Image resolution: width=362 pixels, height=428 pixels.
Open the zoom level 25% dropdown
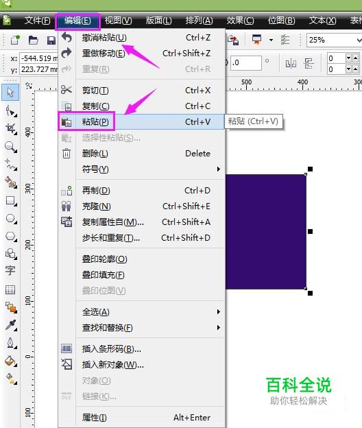359,40
